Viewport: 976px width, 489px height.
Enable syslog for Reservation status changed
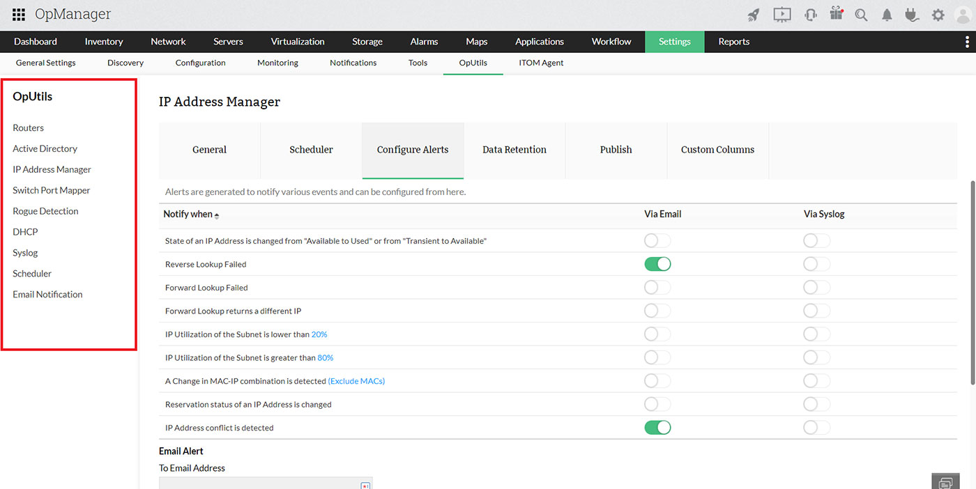point(816,404)
